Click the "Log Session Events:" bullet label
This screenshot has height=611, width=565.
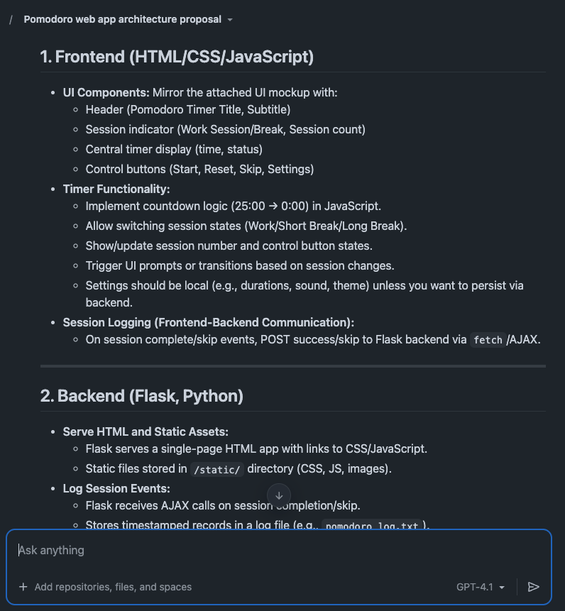click(x=116, y=488)
